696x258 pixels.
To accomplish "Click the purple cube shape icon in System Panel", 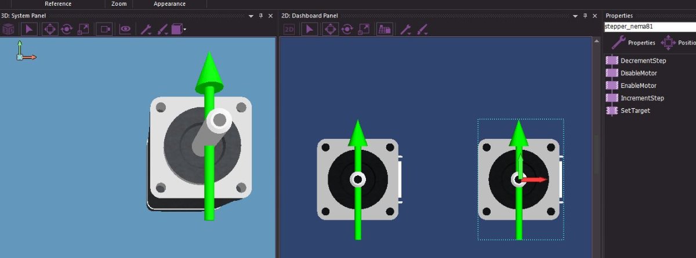I will tap(177, 29).
